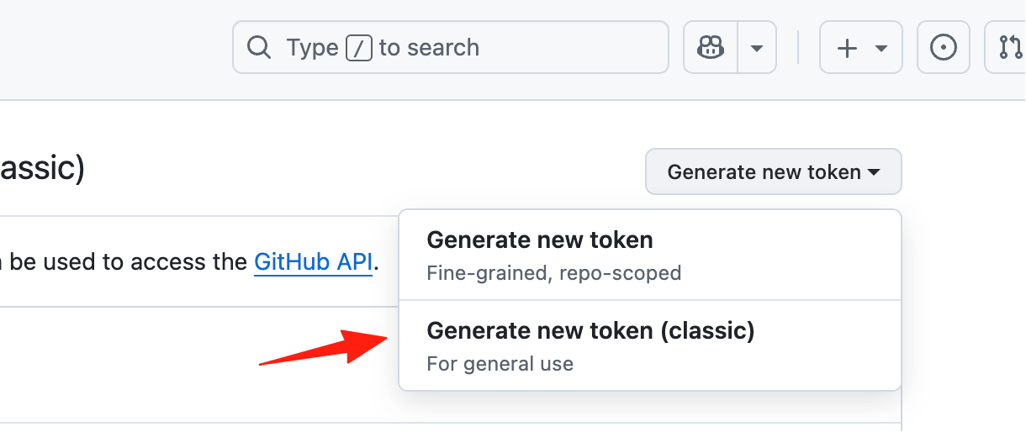Click the Generate new token dropdown button
The image size is (1026, 432).
[x=774, y=172]
